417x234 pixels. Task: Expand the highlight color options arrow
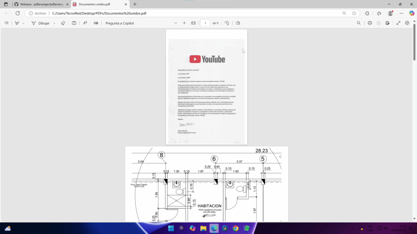pos(23,23)
